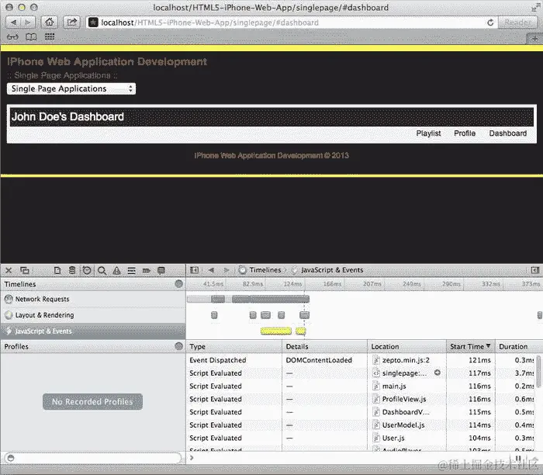Open the Log speech bubble icon

tap(161, 271)
